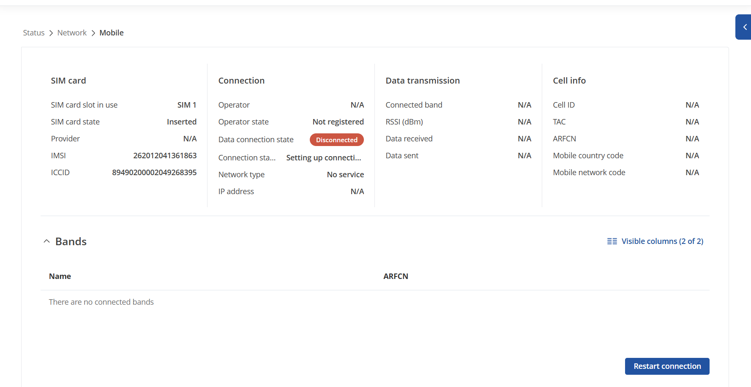Image resolution: width=751 pixels, height=387 pixels.
Task: Click the Name column header
Action: pyautogui.click(x=60, y=276)
